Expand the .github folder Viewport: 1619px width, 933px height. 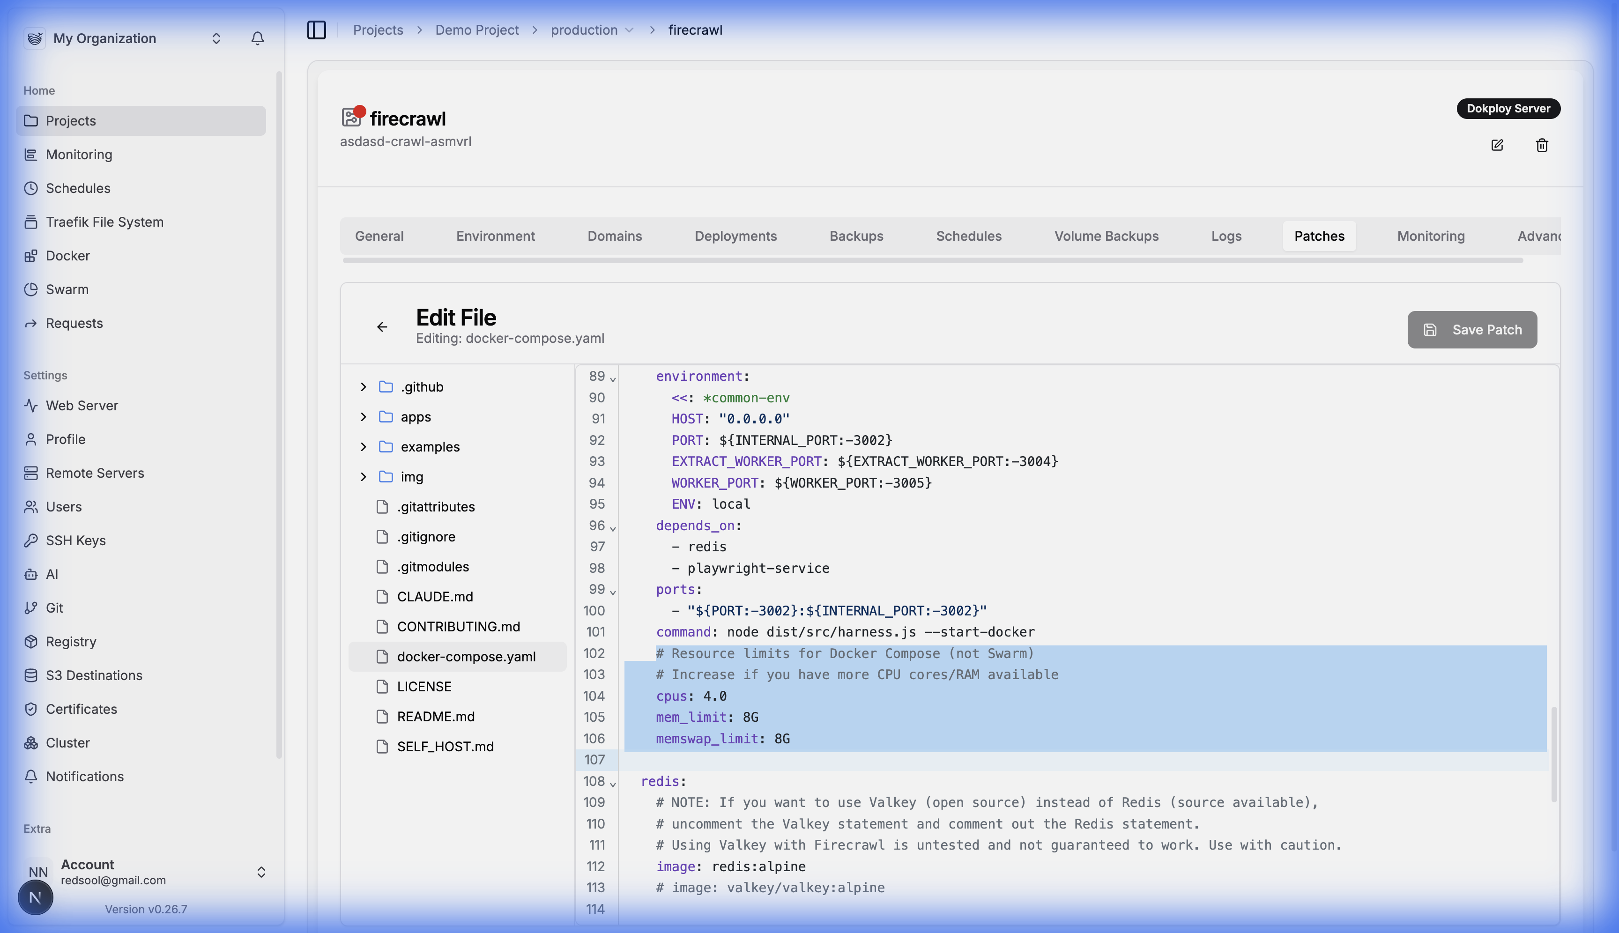(x=364, y=386)
